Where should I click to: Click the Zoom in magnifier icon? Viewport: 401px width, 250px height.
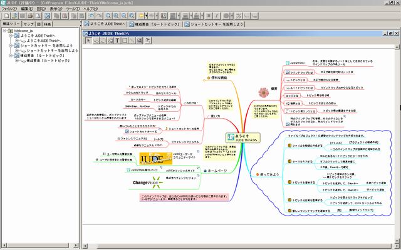[116, 16]
